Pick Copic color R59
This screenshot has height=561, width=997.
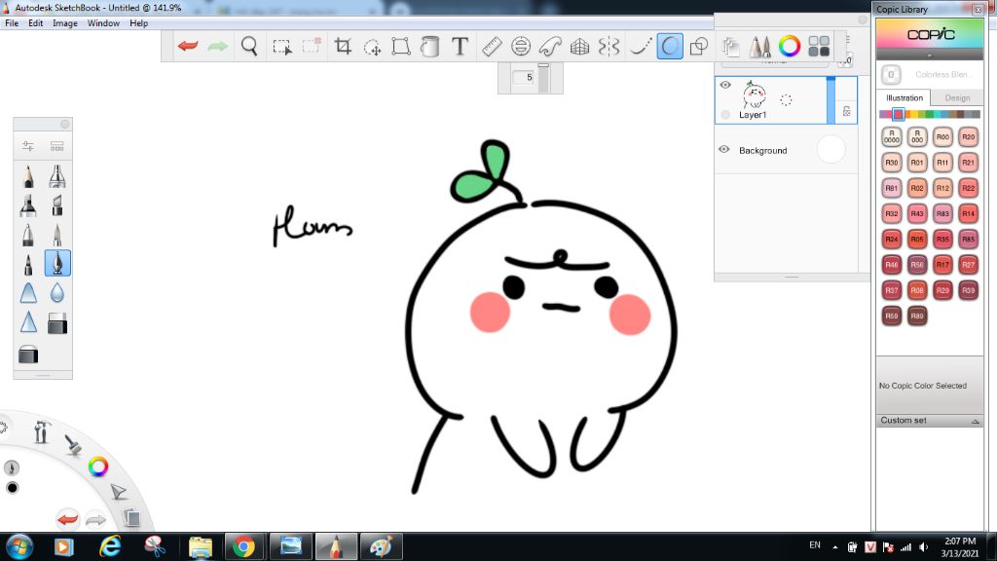point(892,316)
